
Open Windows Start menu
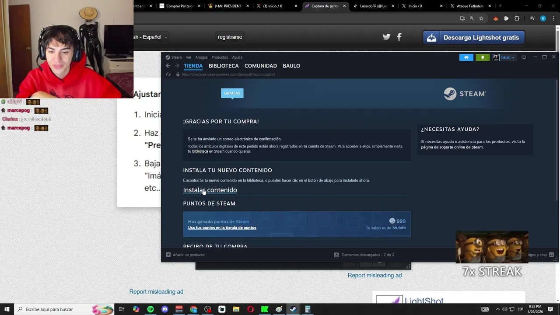pyautogui.click(x=7, y=309)
